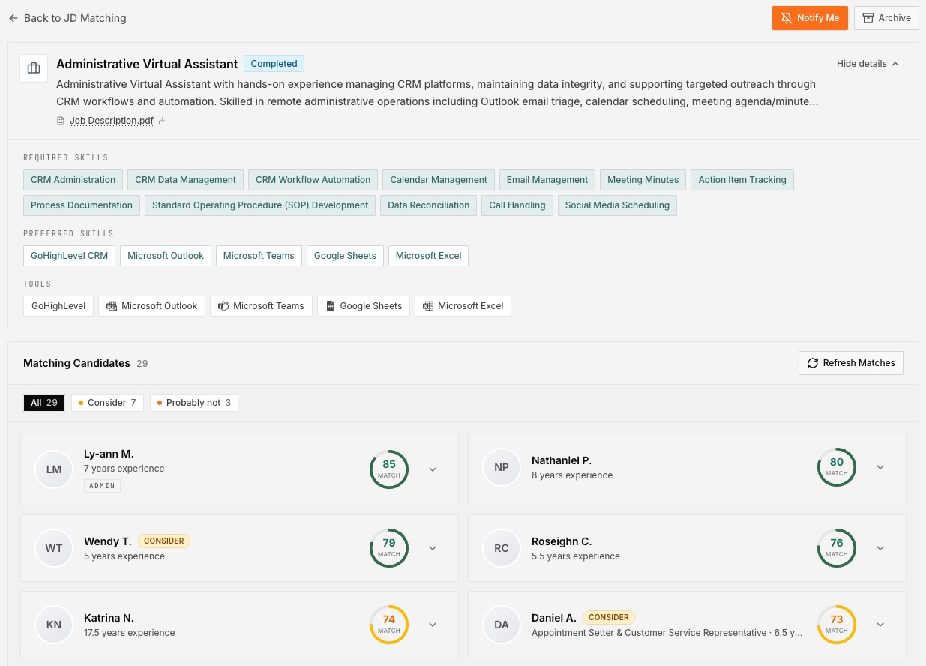
Task: Click the Email Management skill tag
Action: [x=547, y=180]
